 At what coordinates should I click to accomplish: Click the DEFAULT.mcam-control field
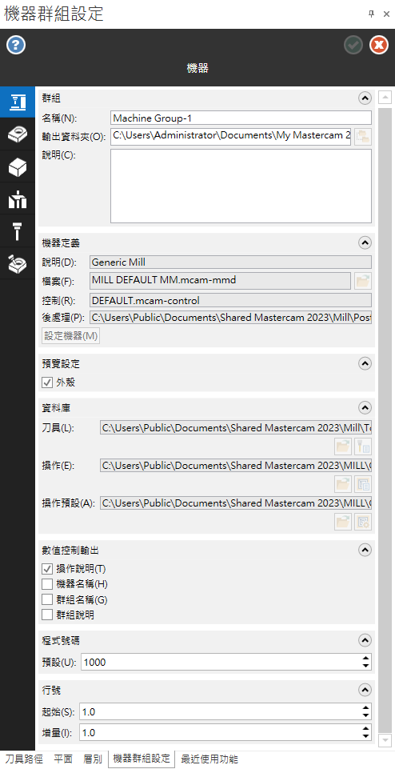pyautogui.click(x=230, y=300)
